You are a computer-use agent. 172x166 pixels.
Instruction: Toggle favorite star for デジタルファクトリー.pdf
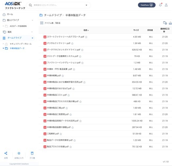72,43
